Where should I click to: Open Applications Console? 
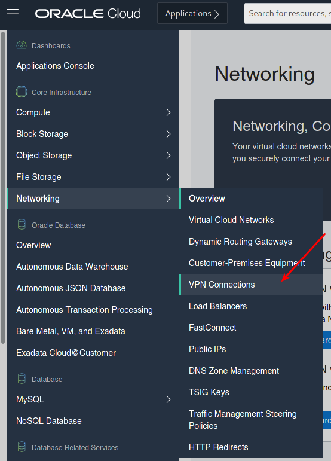55,66
